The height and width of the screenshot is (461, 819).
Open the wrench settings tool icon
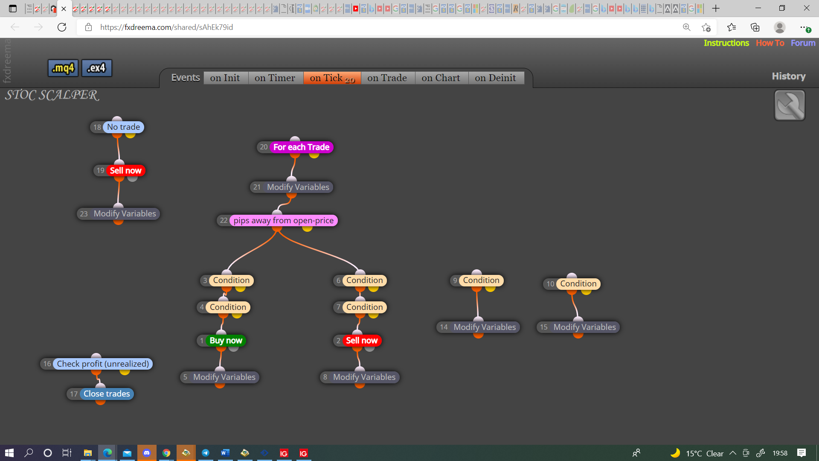coord(790,105)
